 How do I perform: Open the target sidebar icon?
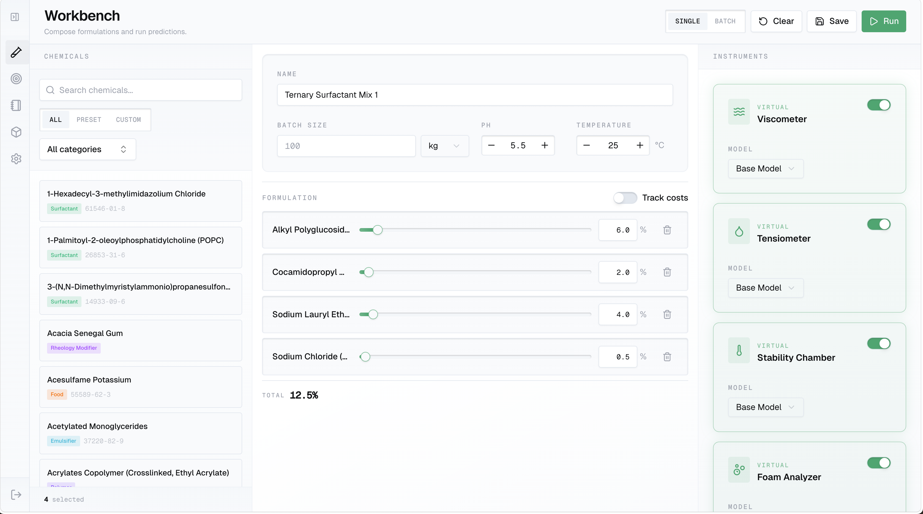[x=16, y=79]
